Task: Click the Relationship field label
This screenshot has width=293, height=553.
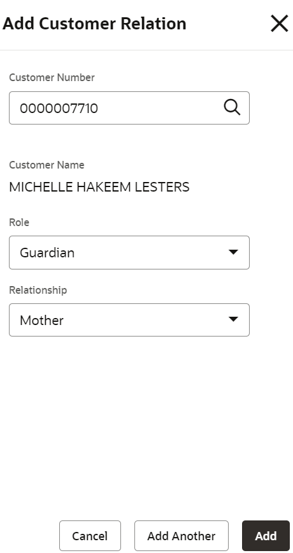Action: pyautogui.click(x=38, y=290)
